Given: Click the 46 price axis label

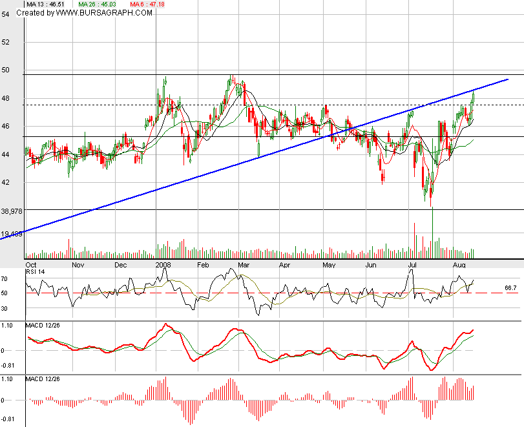Looking at the screenshot, I should coord(5,126).
